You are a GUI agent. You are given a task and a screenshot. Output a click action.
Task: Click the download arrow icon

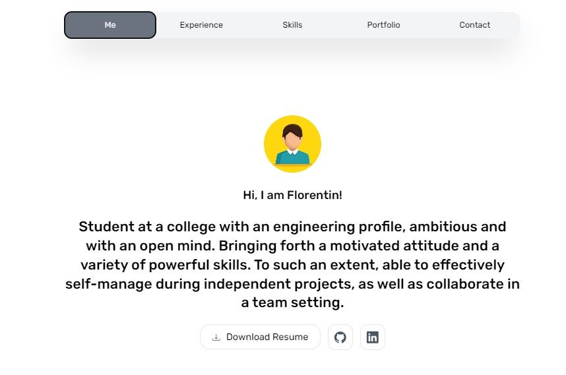(x=216, y=337)
